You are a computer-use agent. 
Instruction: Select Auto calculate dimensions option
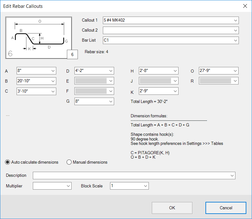click(32, 162)
